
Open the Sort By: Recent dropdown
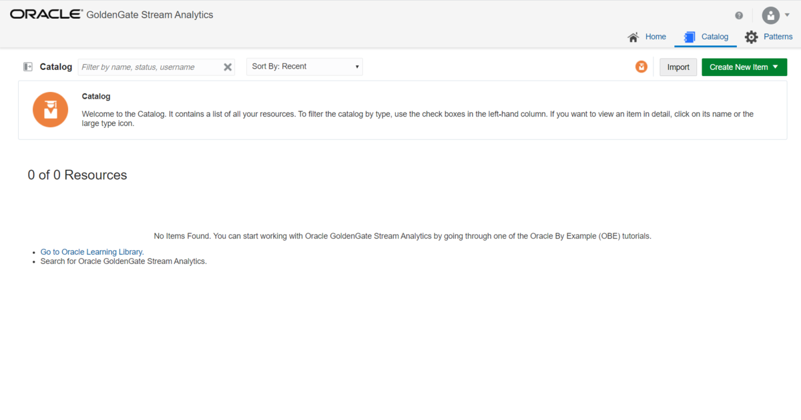point(304,67)
